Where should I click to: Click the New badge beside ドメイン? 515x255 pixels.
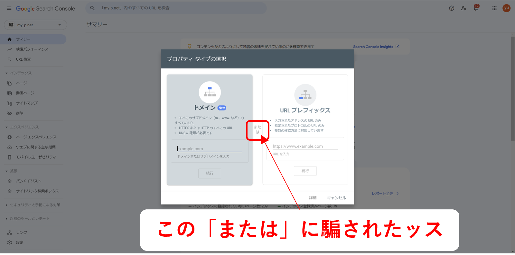pos(222,108)
